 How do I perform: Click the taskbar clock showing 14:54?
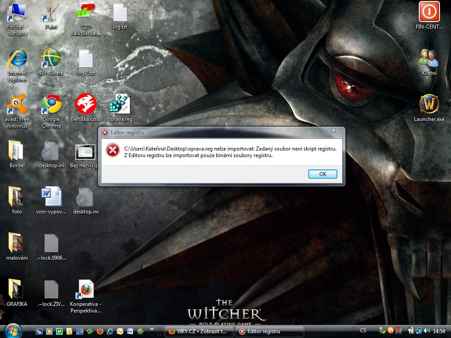[x=439, y=331]
